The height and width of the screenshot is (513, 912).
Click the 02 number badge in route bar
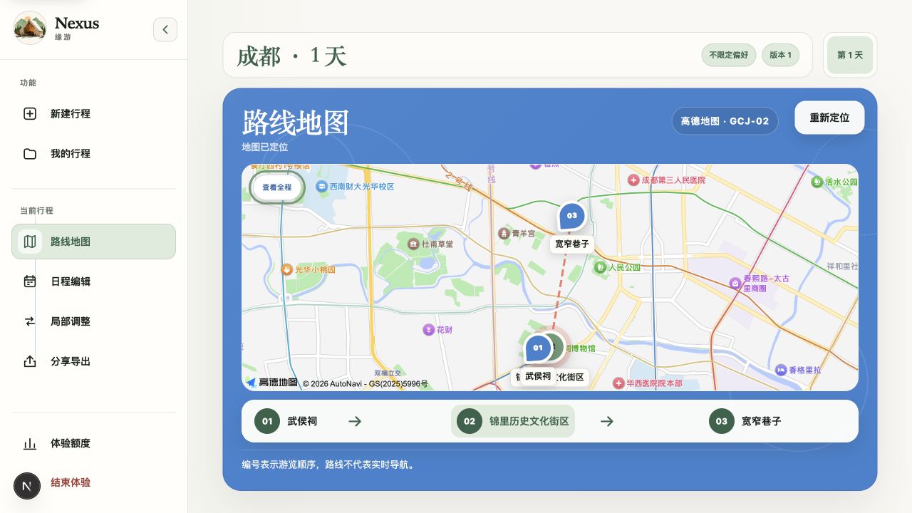click(x=470, y=421)
